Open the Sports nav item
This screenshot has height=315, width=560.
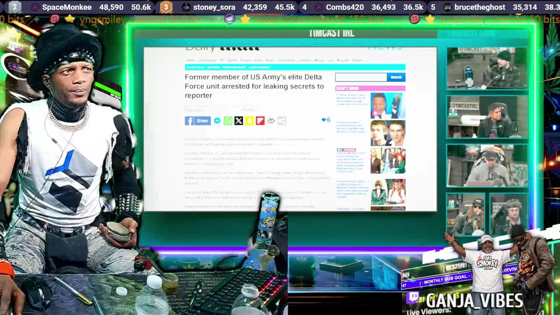pos(232,60)
